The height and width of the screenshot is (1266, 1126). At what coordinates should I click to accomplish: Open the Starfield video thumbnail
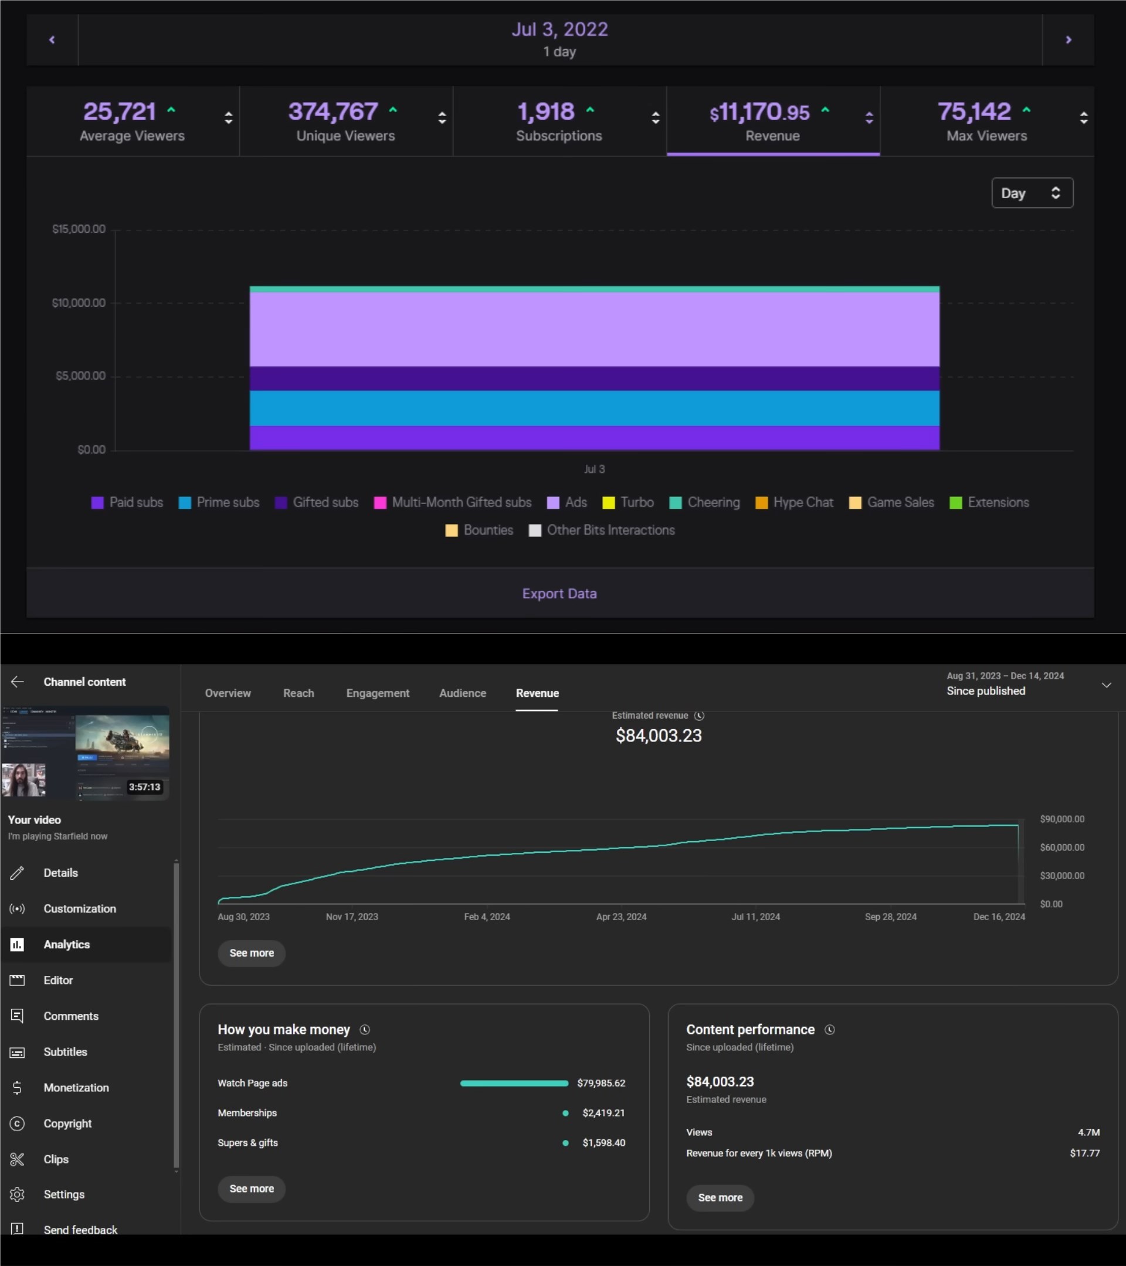[x=86, y=753]
